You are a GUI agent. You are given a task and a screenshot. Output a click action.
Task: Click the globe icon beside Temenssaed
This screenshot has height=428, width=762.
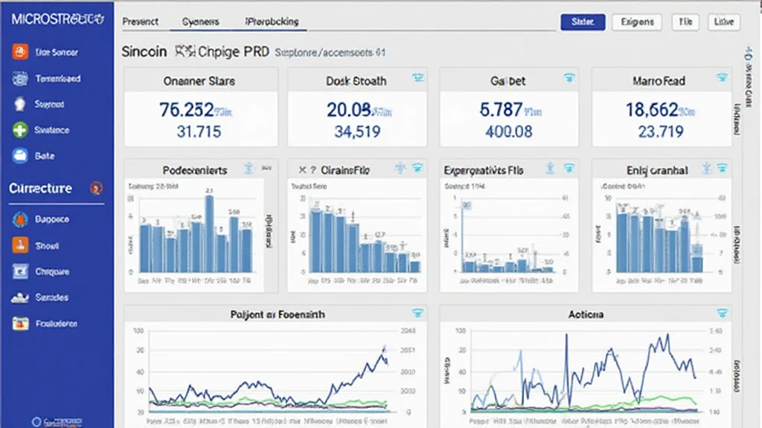tap(19, 79)
